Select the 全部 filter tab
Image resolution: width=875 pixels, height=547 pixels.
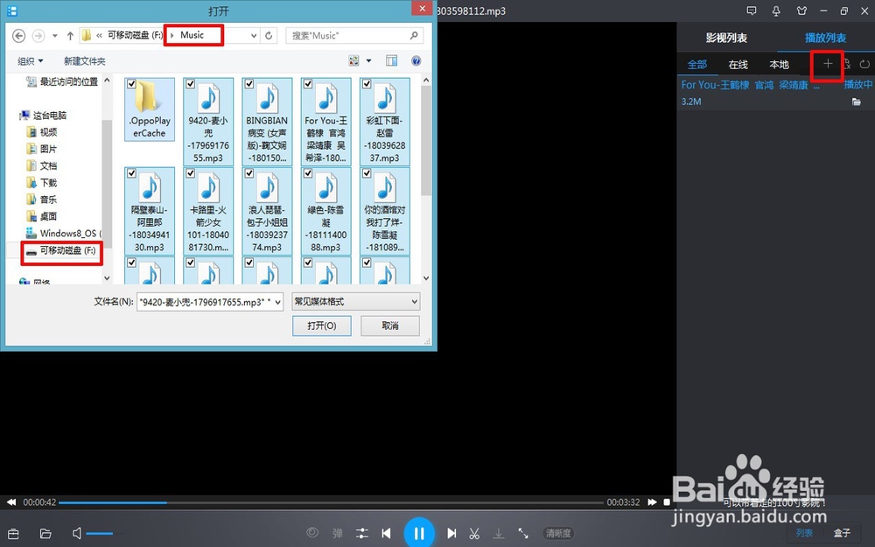click(697, 64)
